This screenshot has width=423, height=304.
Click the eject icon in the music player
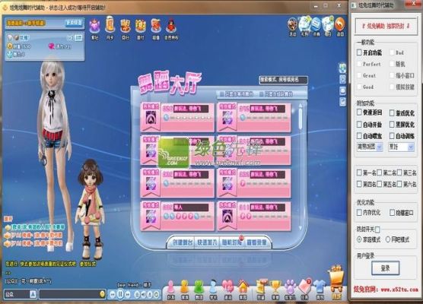[x=150, y=295]
